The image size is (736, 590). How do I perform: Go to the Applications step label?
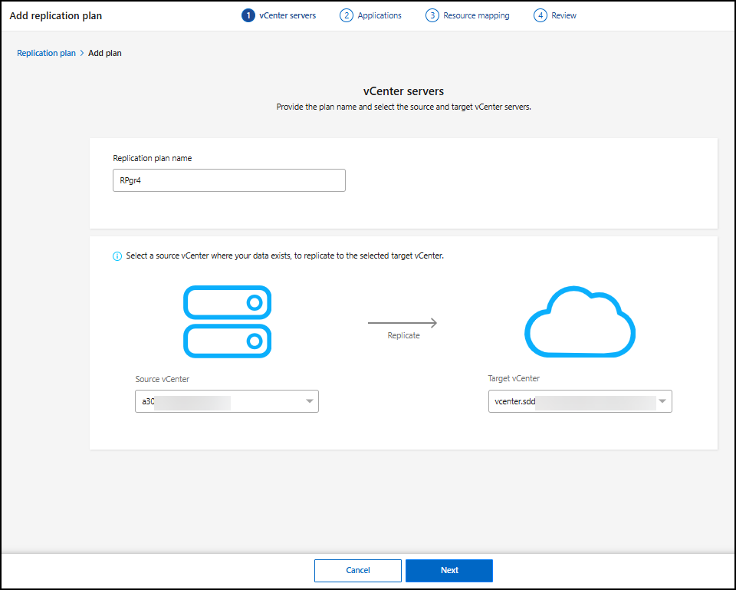coord(379,15)
